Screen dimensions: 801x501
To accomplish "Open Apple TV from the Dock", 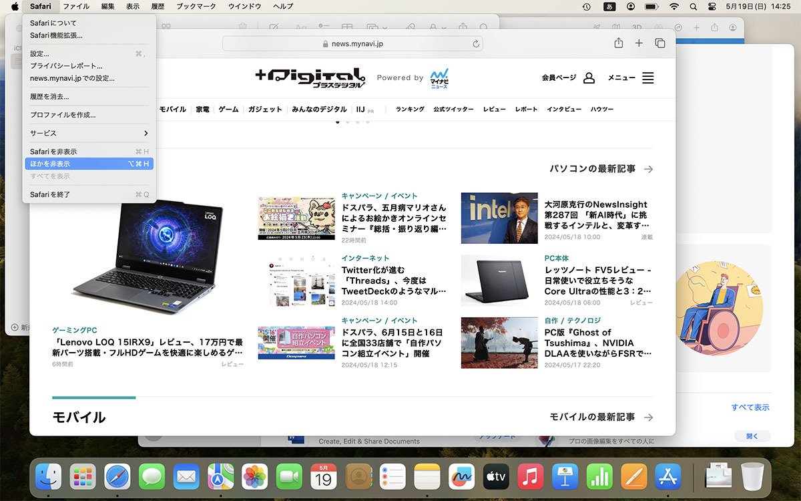I will (x=496, y=477).
